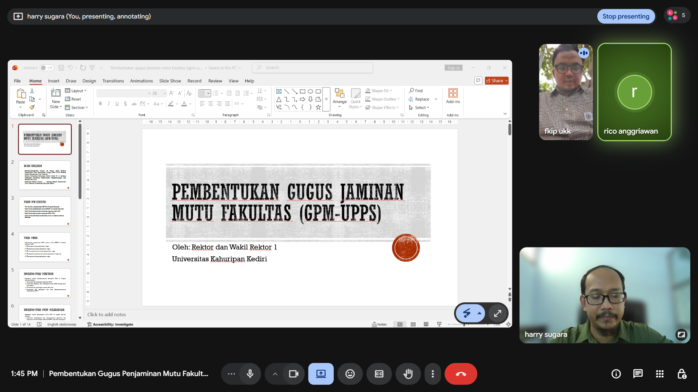Open comments icon beside Share

[x=478, y=81]
